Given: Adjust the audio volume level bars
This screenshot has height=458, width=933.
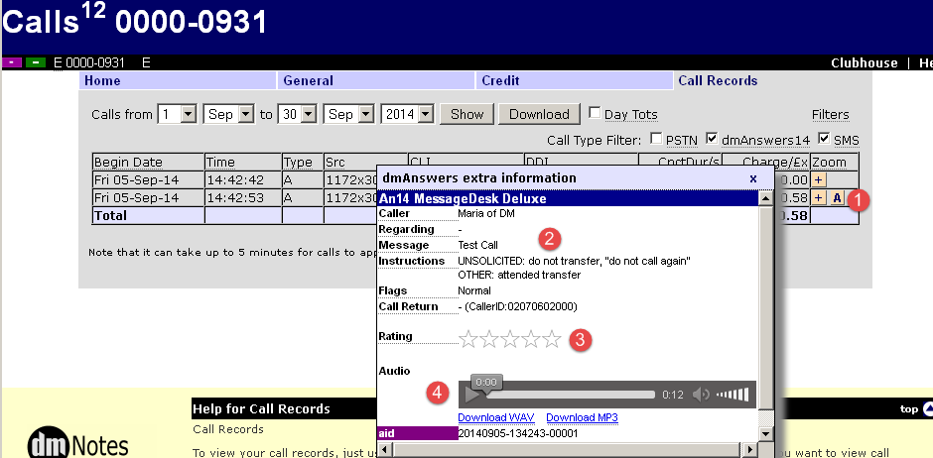Looking at the screenshot, I should pos(732,395).
